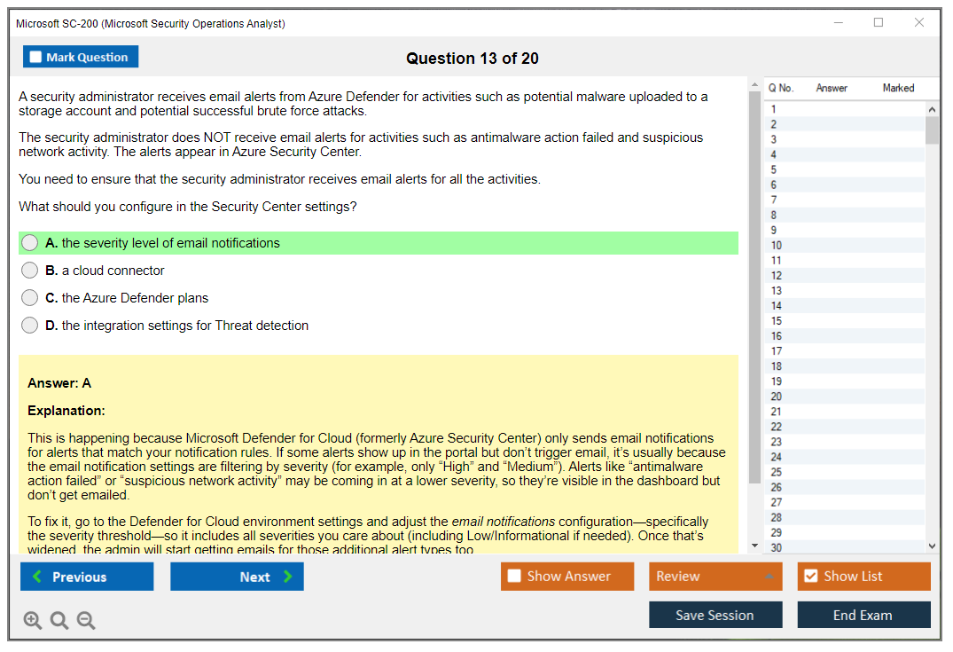
Task: Click the green back chevron on Previous
Action: point(38,576)
